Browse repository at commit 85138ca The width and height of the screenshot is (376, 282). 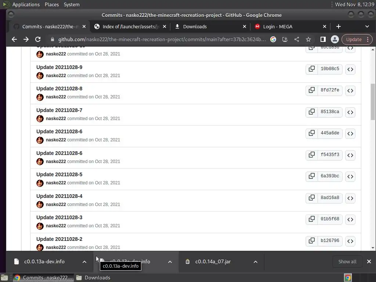(350, 112)
